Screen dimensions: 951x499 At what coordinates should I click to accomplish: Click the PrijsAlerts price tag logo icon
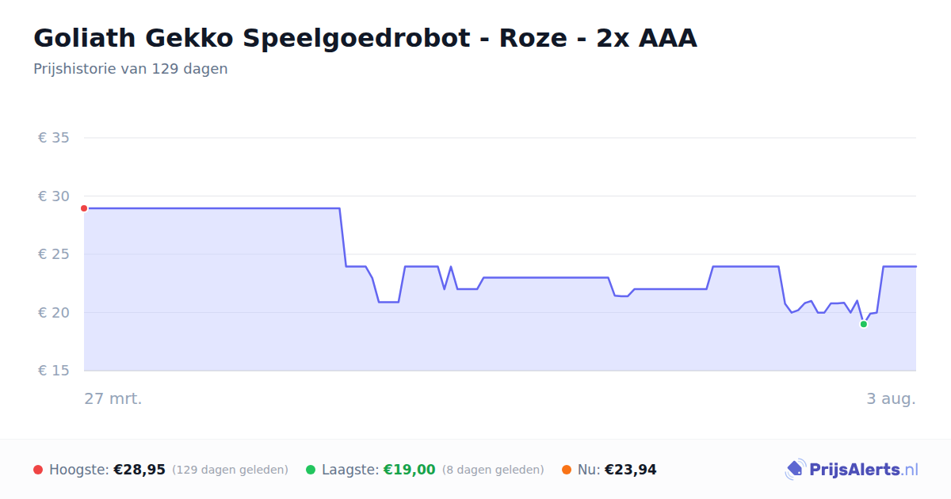coord(795,470)
